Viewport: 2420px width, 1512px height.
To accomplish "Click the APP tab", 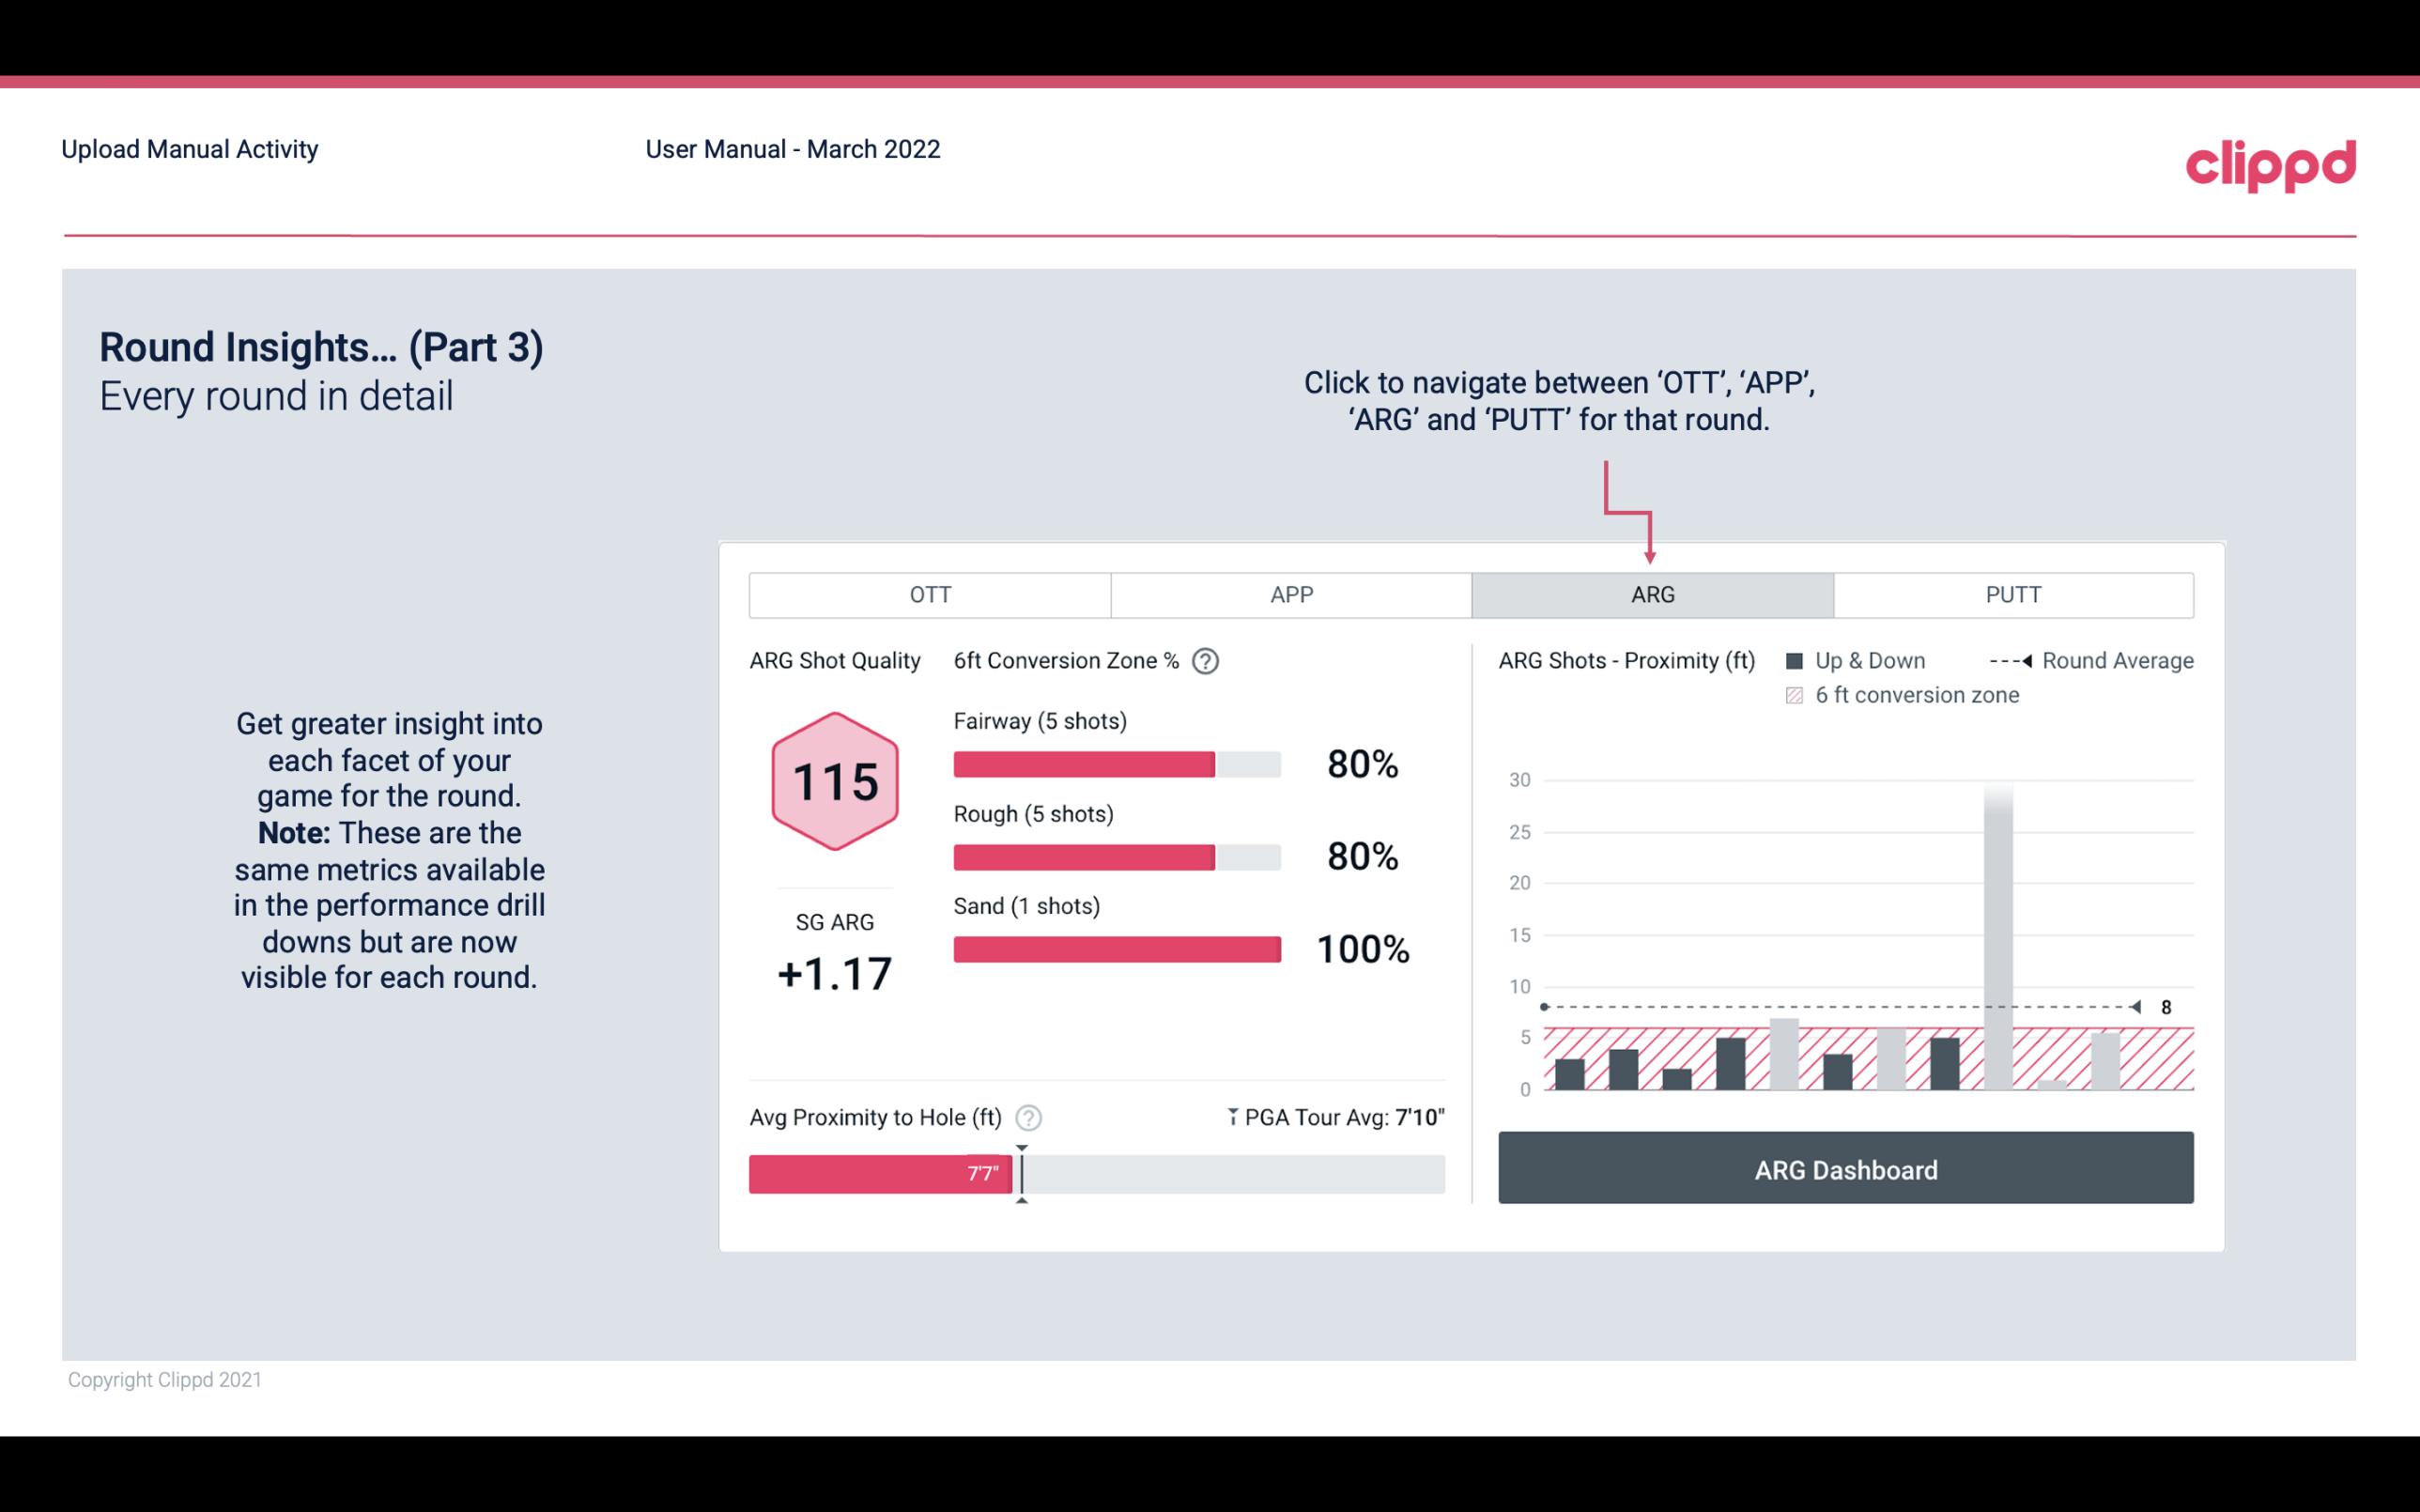I will tap(1292, 594).
